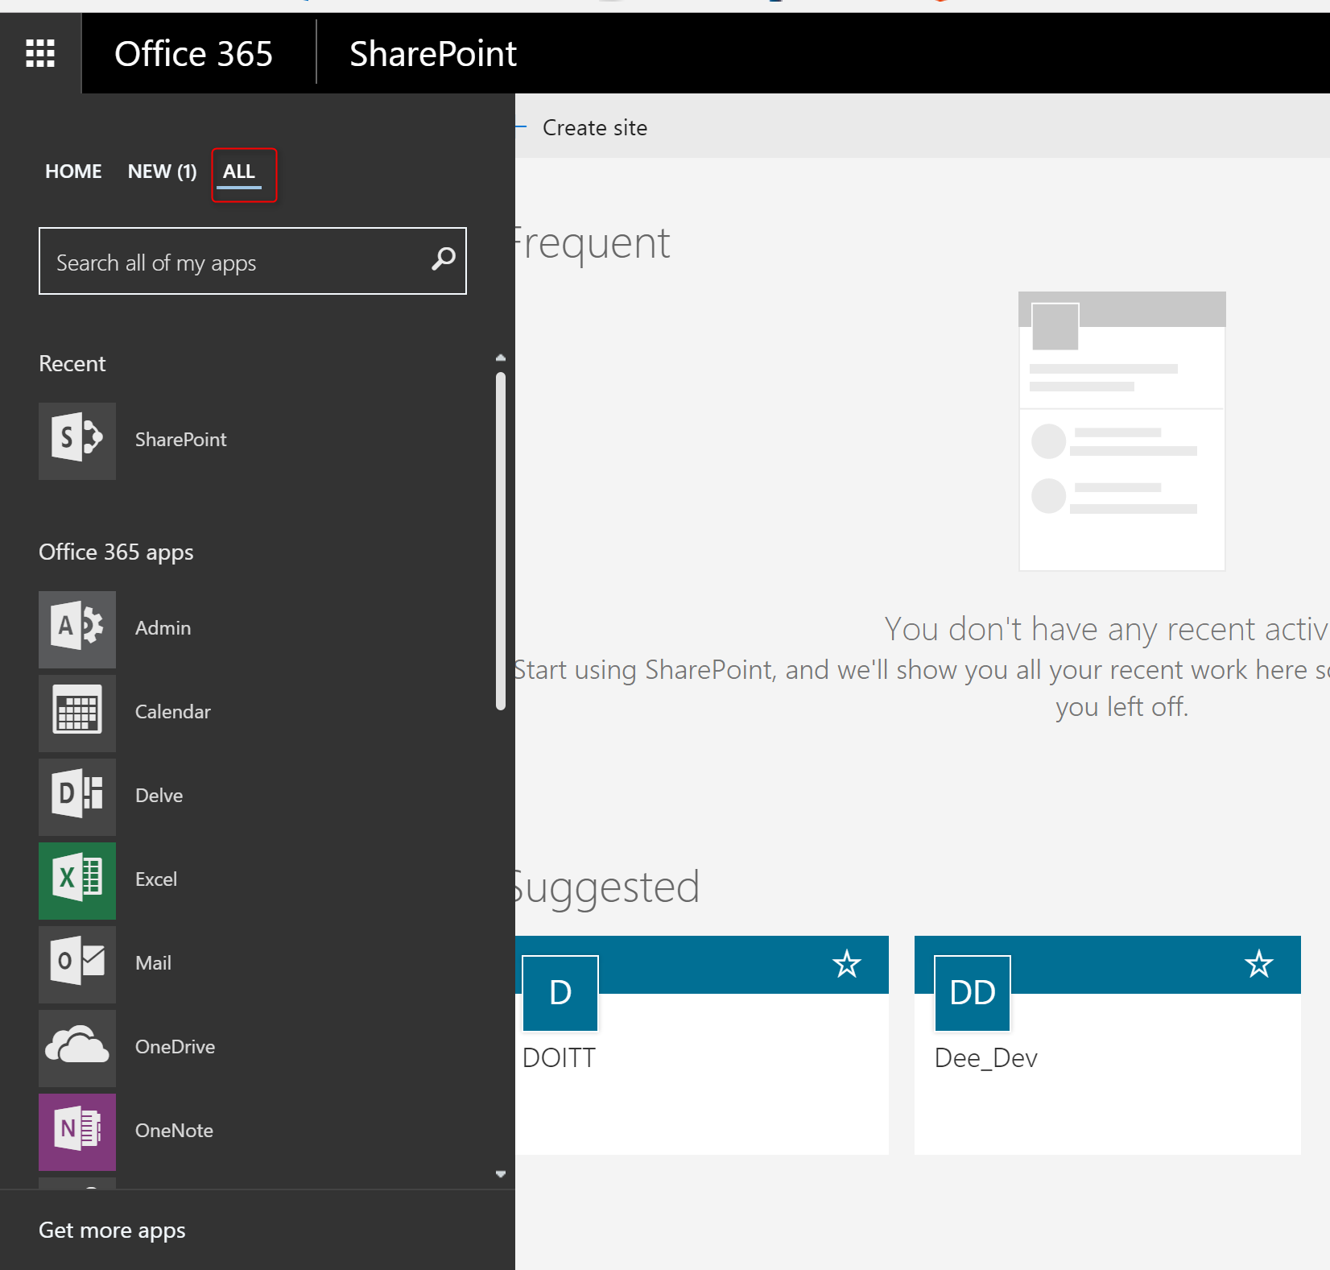This screenshot has width=1330, height=1270.
Task: Click the OneNote app label
Action: pos(175,1131)
